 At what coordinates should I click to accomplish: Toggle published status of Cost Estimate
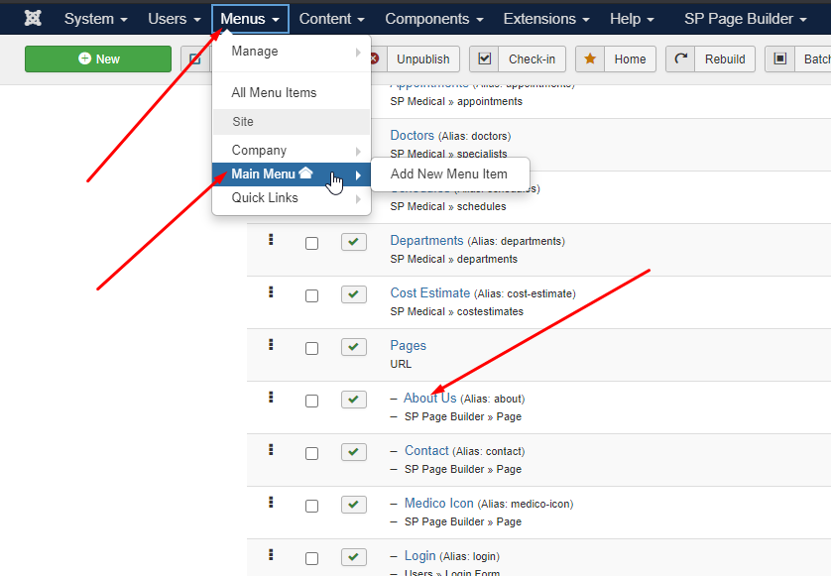(x=353, y=294)
